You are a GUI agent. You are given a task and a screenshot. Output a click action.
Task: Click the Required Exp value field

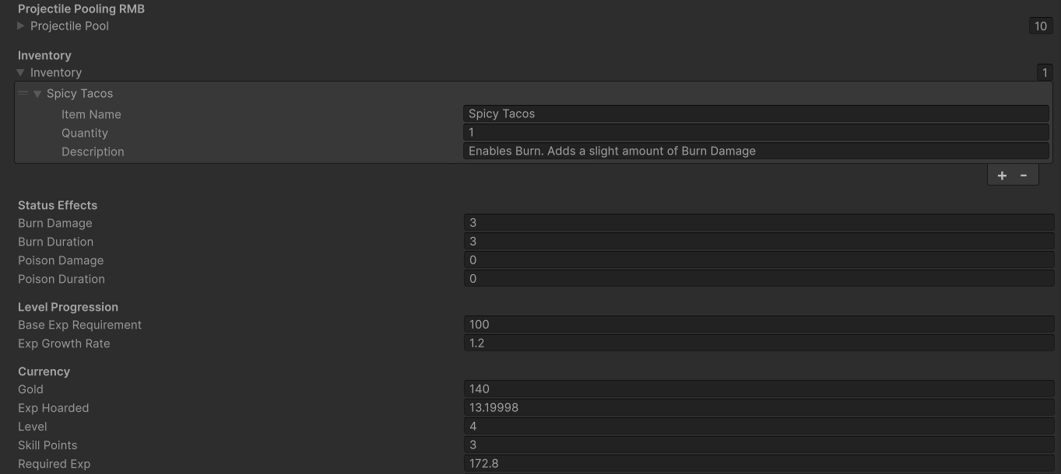coord(758,464)
